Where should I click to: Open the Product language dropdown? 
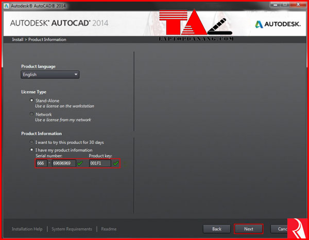pyautogui.click(x=50, y=75)
